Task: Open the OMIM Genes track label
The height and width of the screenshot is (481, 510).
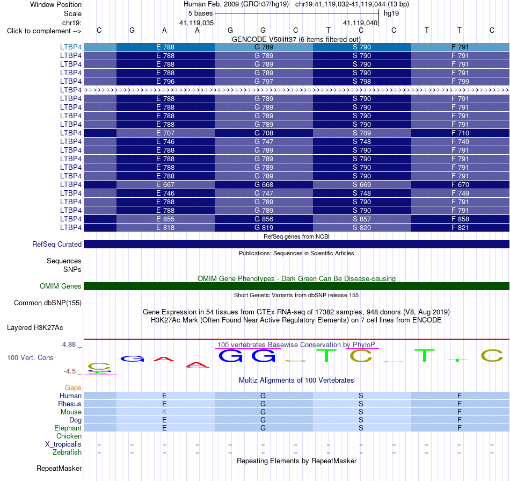Action: (x=61, y=286)
